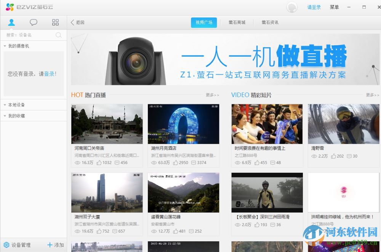Click the back arrow beside 返回

(72, 22)
